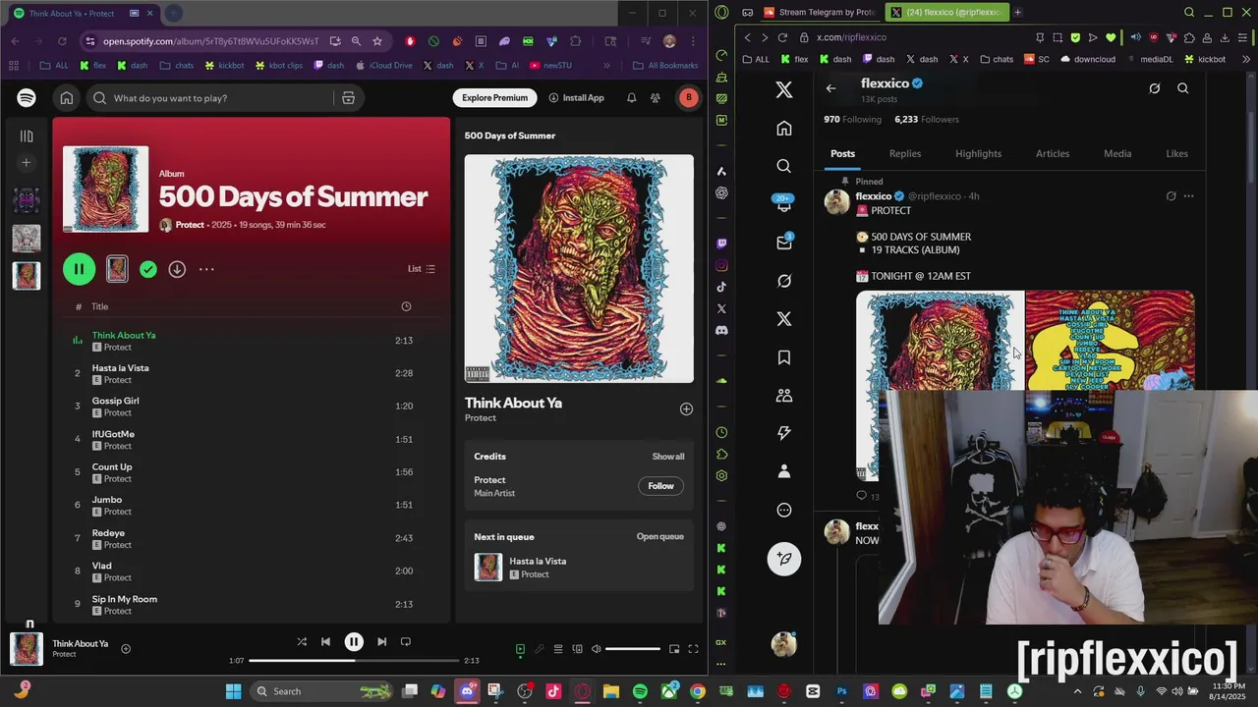Open Protect artist link in album header
This screenshot has width=1258, height=707.
coord(190,225)
